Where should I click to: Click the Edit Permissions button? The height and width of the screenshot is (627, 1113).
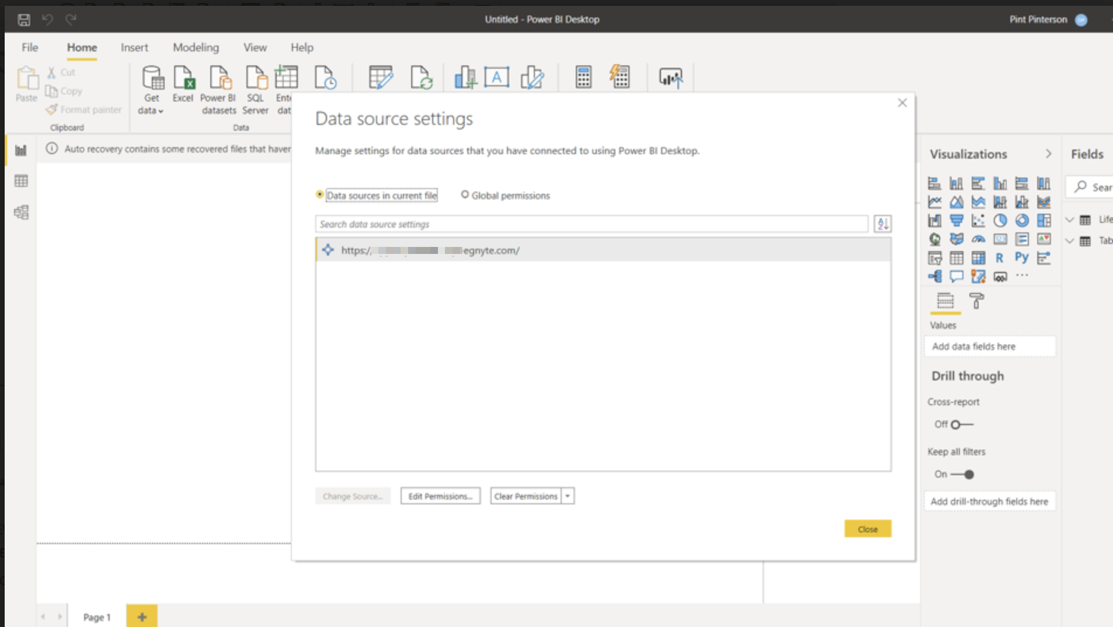click(440, 496)
